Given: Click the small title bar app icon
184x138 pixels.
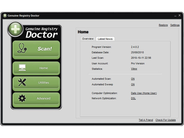Looking at the screenshot, I should coord(5,15).
